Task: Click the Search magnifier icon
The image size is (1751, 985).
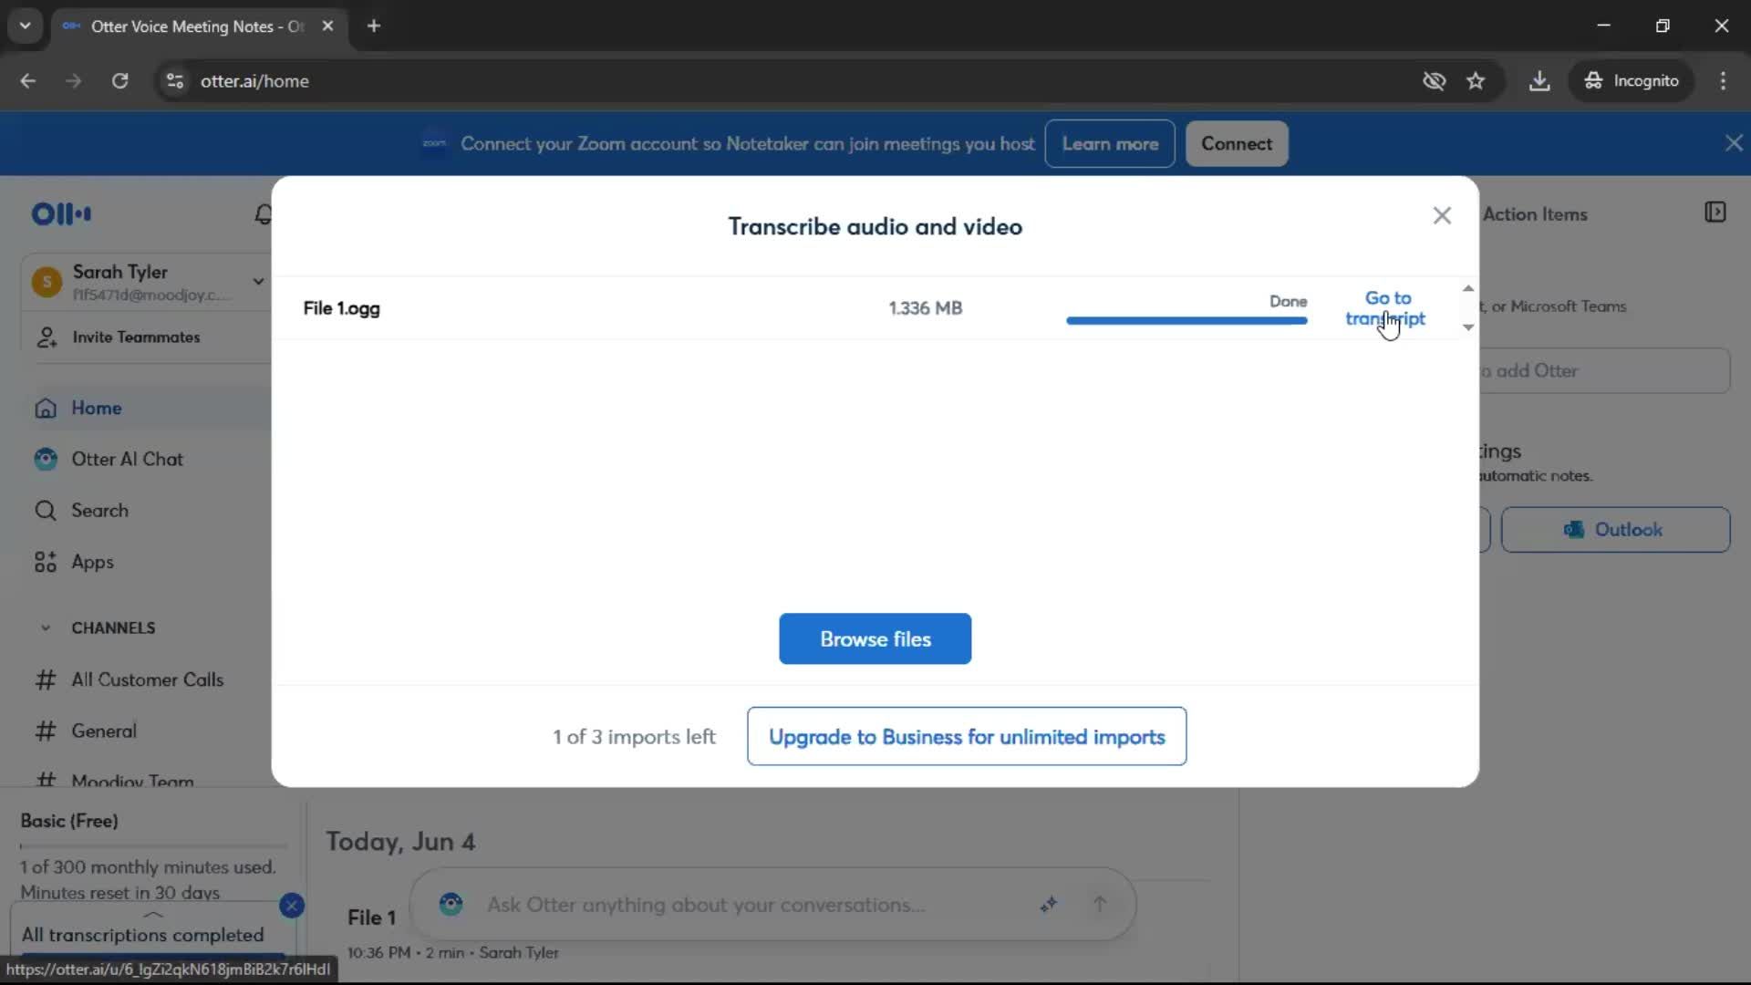Action: click(x=46, y=510)
